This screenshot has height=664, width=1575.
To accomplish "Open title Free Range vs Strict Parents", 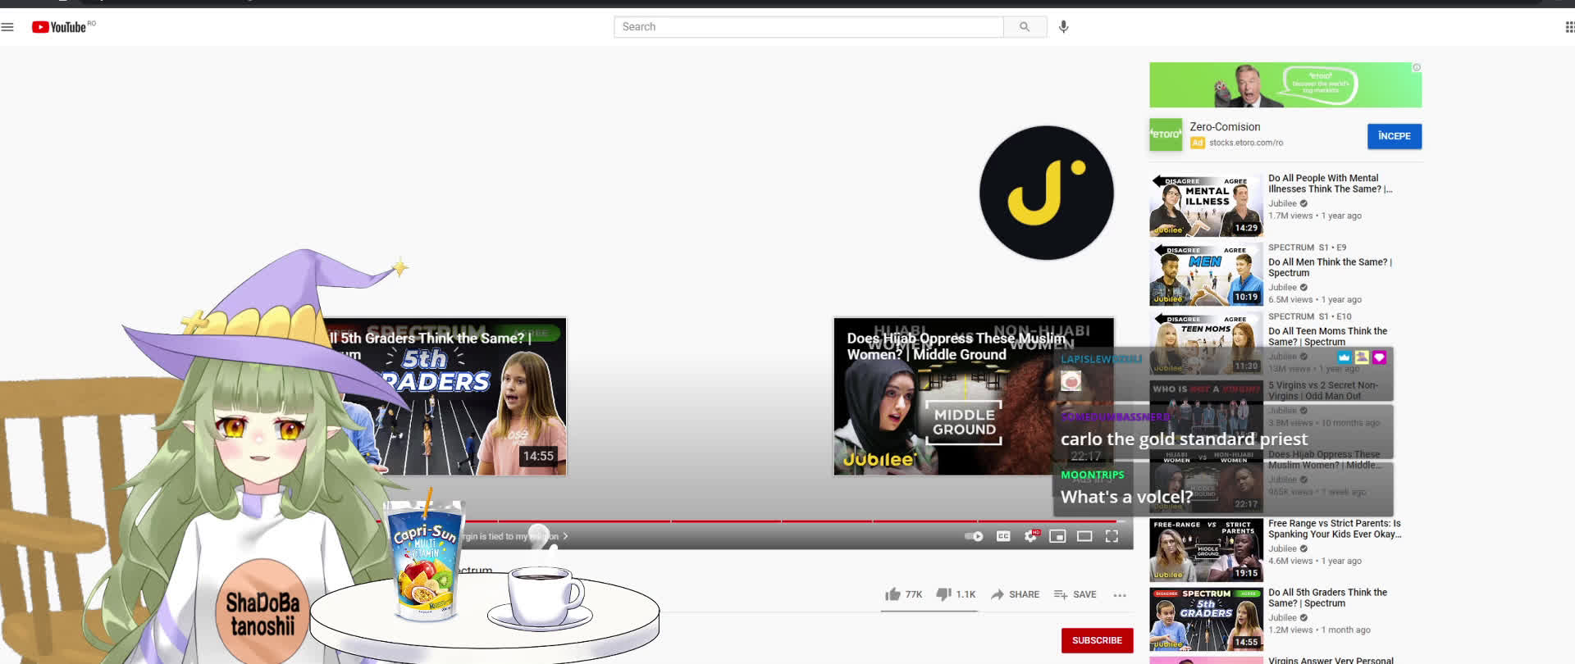I will pyautogui.click(x=1334, y=529).
